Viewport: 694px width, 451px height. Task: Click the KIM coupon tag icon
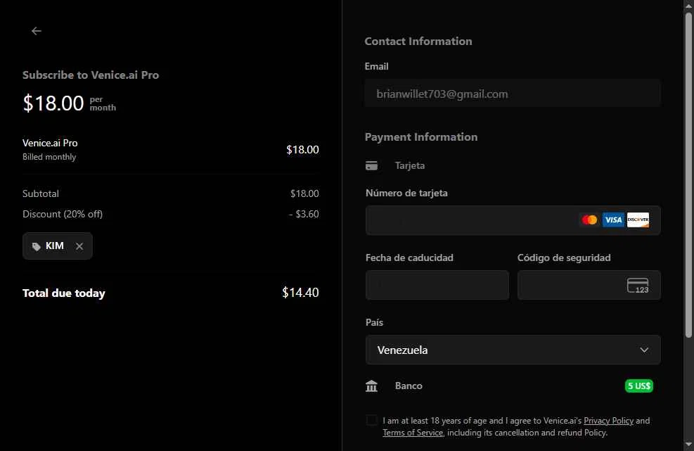tap(37, 246)
